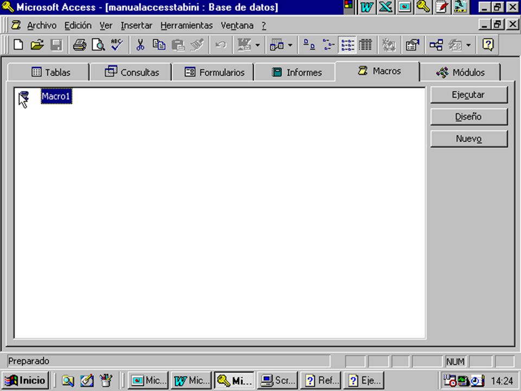This screenshot has width=521, height=391.
Task: Open the ? help menu
Action: [264, 26]
